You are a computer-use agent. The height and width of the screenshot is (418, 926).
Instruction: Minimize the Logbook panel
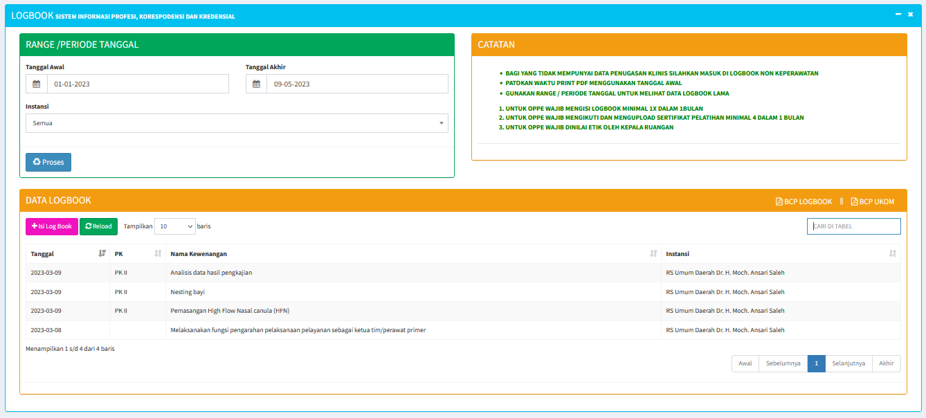coord(898,15)
